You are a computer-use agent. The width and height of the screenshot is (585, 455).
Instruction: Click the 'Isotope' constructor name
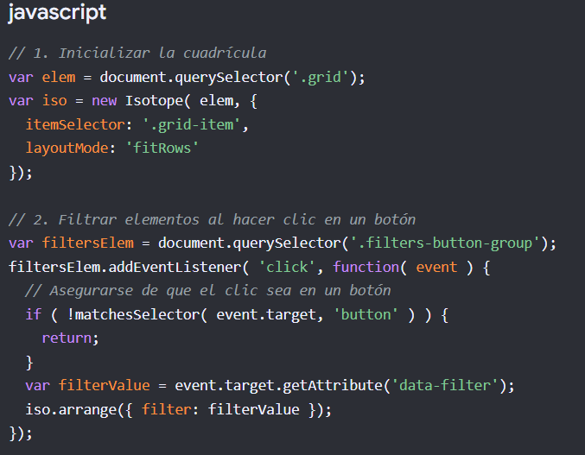click(154, 101)
